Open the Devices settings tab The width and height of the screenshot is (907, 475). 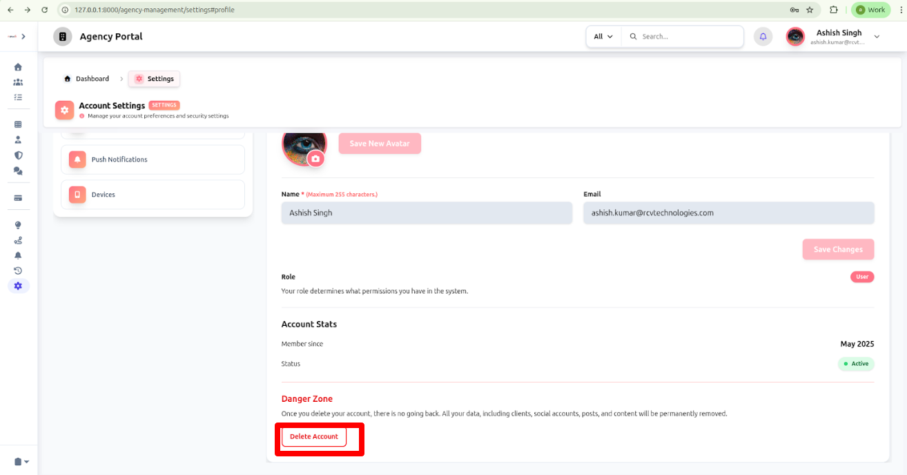(x=153, y=195)
